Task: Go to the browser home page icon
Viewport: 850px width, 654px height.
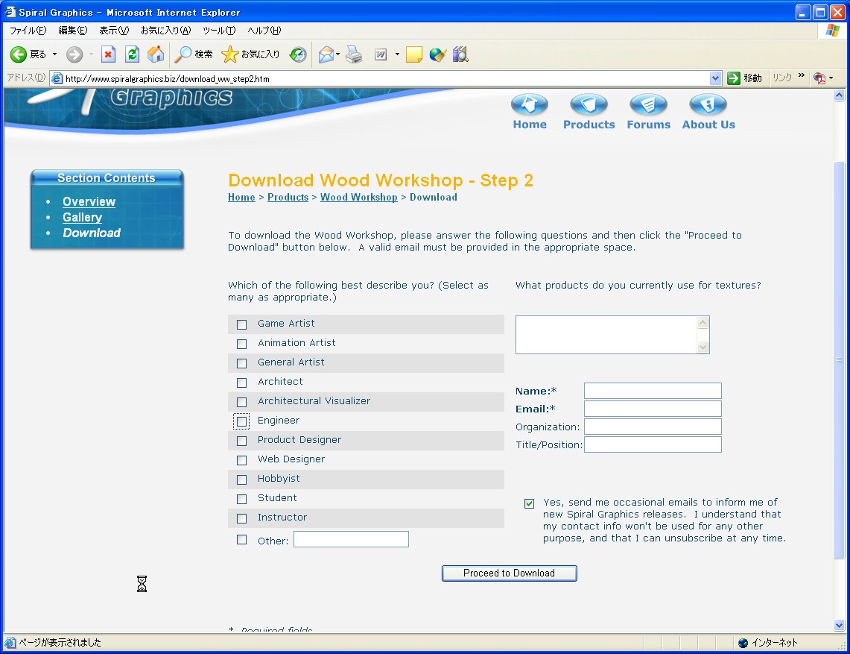Action: (x=156, y=54)
